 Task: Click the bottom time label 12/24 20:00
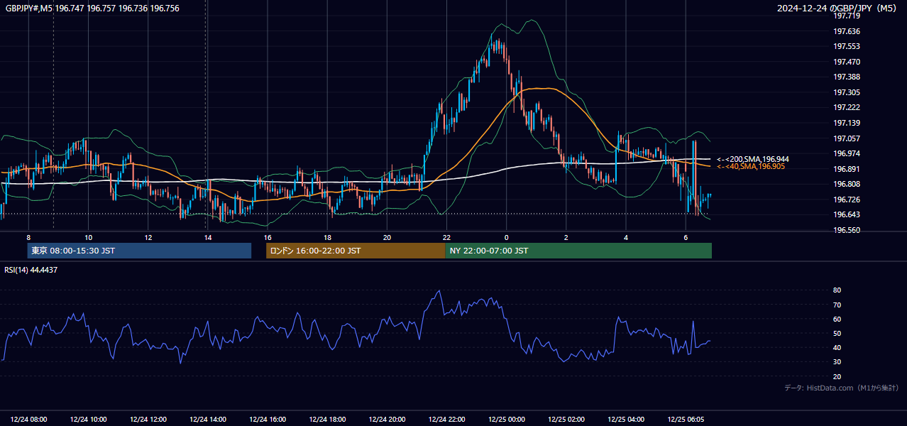387,419
